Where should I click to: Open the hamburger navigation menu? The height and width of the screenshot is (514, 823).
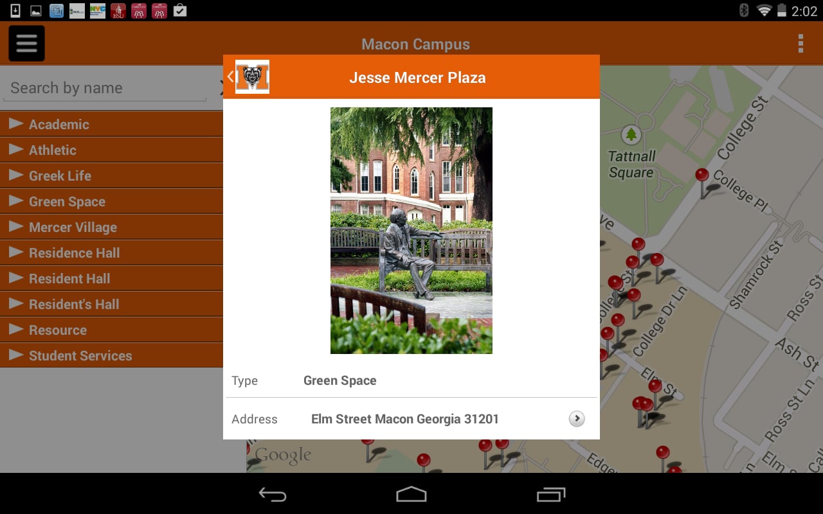point(26,44)
